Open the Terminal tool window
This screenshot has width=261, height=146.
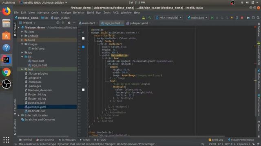[25, 140]
